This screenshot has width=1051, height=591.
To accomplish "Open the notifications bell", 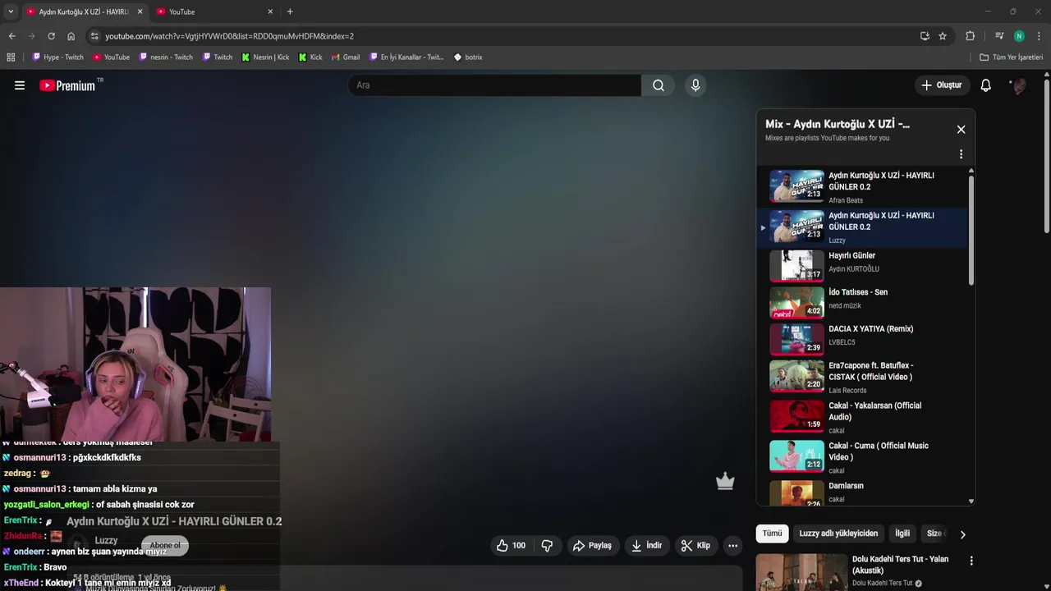I will point(986,85).
